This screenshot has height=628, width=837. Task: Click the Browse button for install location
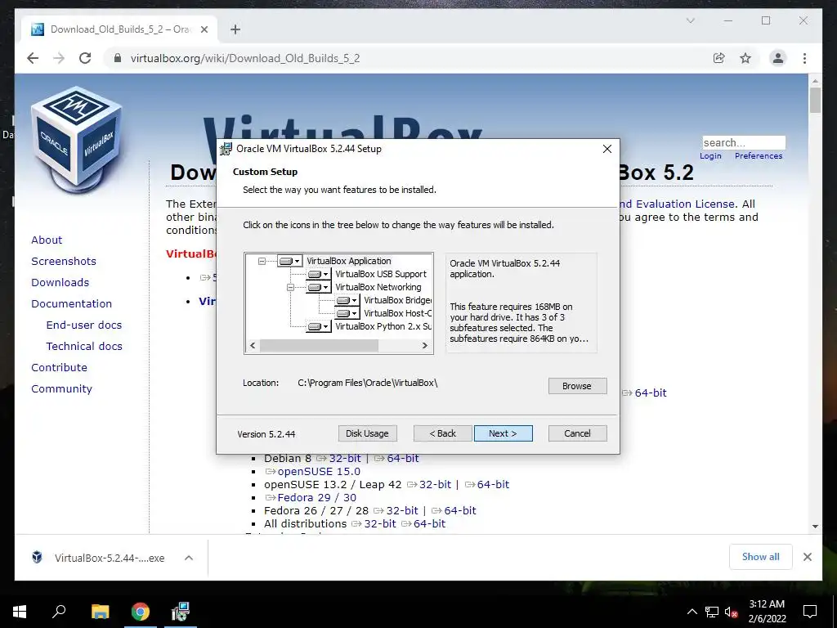(577, 386)
